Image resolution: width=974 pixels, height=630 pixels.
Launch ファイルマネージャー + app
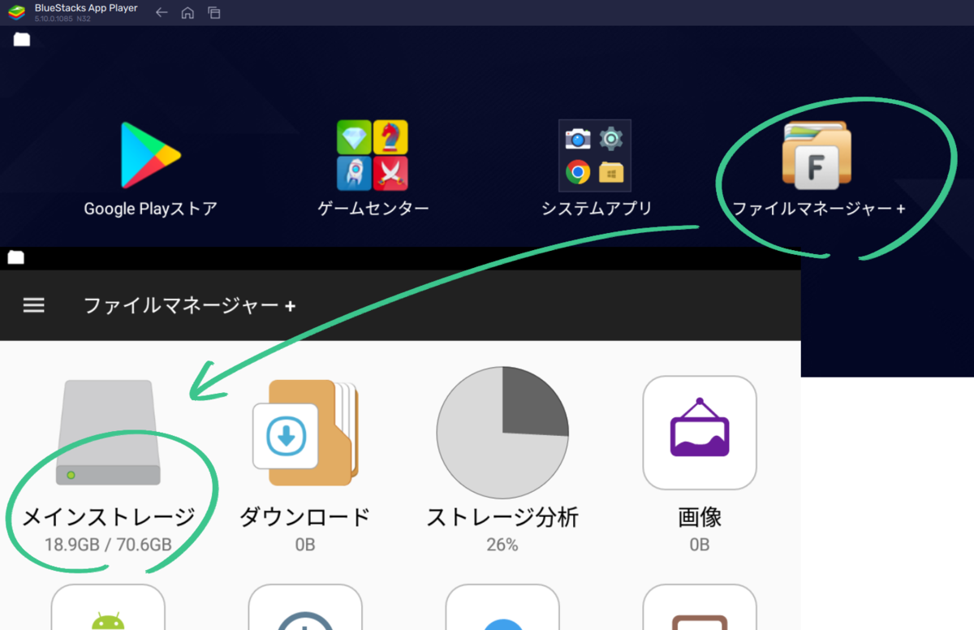pyautogui.click(x=816, y=155)
